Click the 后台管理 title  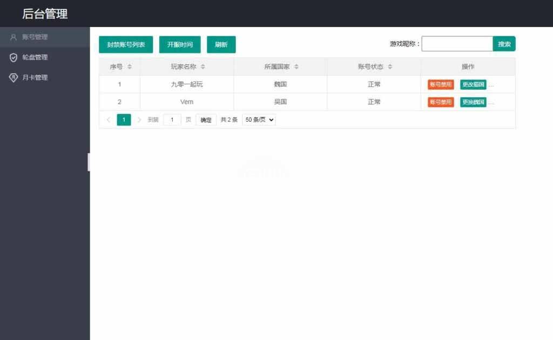(x=45, y=14)
